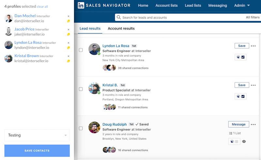Copy lyndon@interseller.io email icon

[69, 48]
